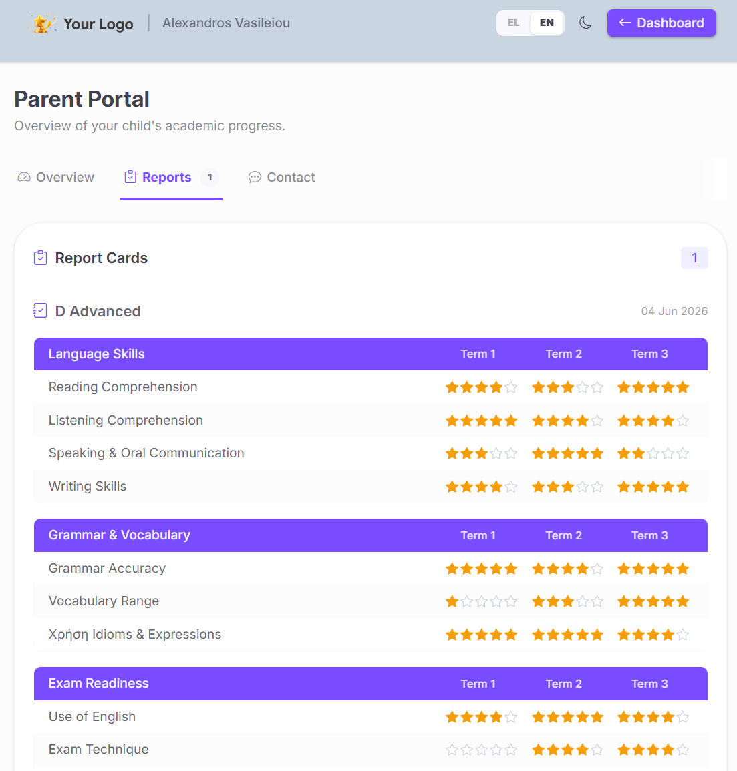737x771 pixels.
Task: Click the Exam Technique row label
Action: coord(98,750)
